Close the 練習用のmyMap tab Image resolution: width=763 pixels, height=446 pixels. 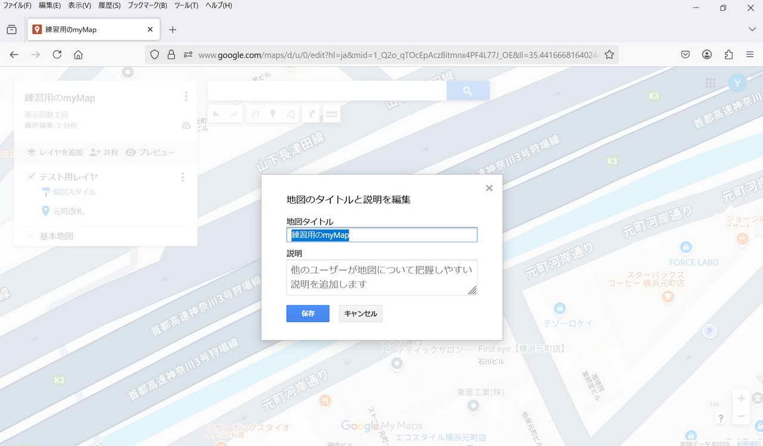pyautogui.click(x=150, y=29)
